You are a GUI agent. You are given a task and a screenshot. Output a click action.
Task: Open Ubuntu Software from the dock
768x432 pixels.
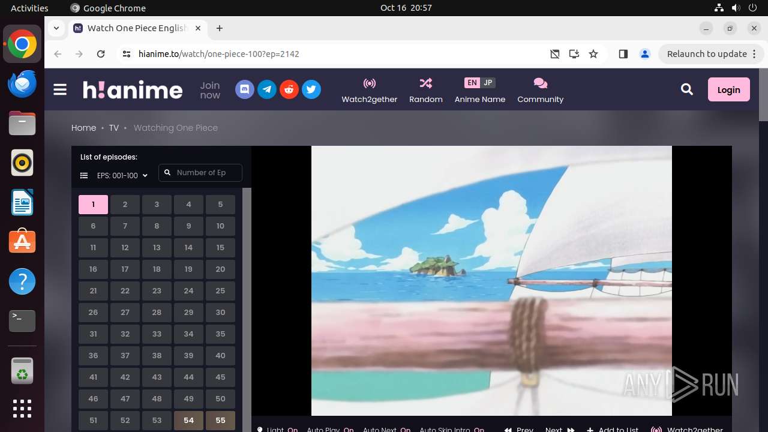22,242
